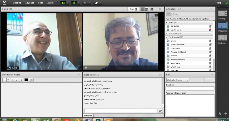
Task: Apply underline in Discussion Notes
Action: pos(21,80)
